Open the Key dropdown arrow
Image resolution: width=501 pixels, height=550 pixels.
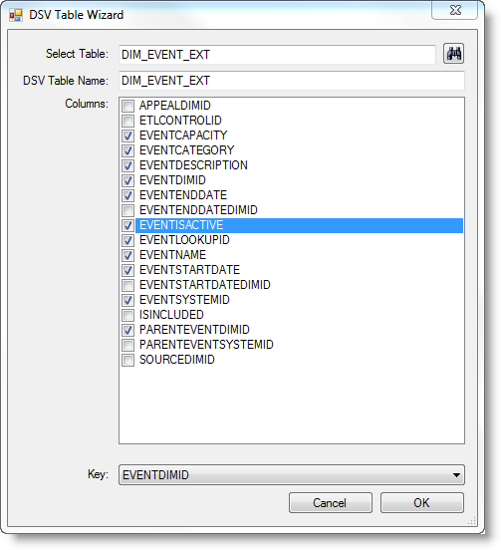click(456, 475)
